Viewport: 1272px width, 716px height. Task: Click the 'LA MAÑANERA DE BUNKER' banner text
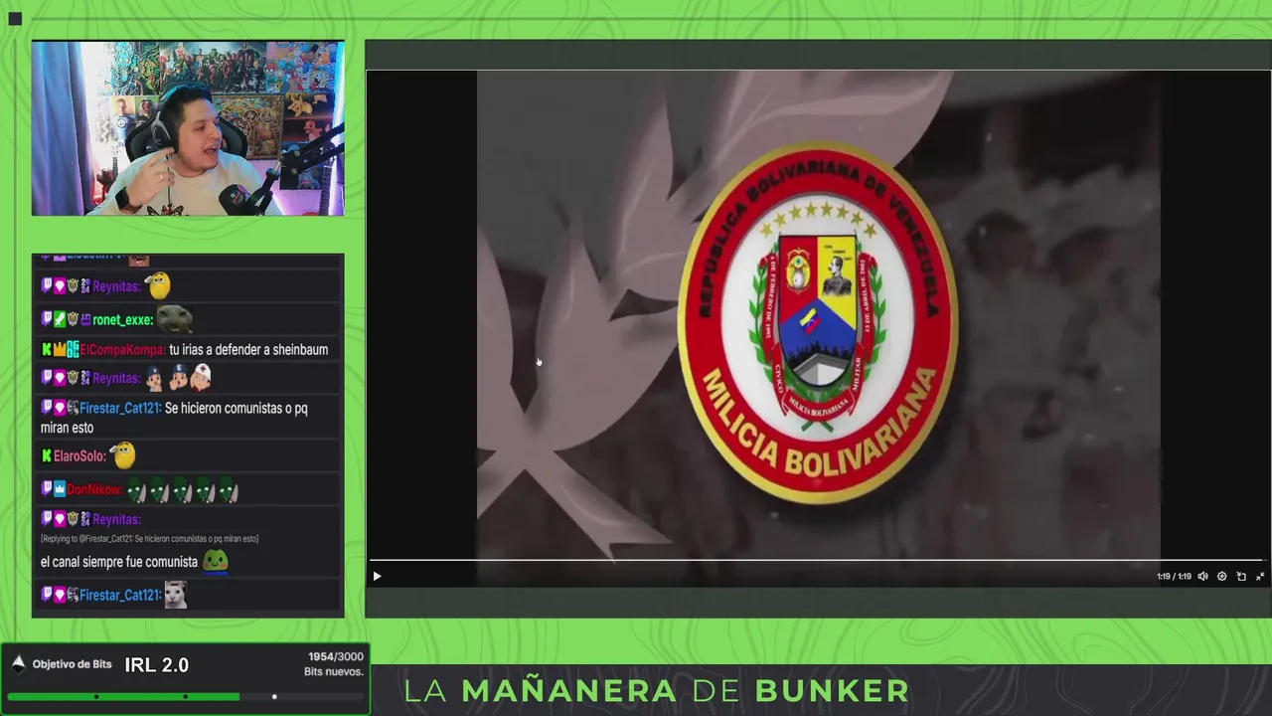pos(656,690)
